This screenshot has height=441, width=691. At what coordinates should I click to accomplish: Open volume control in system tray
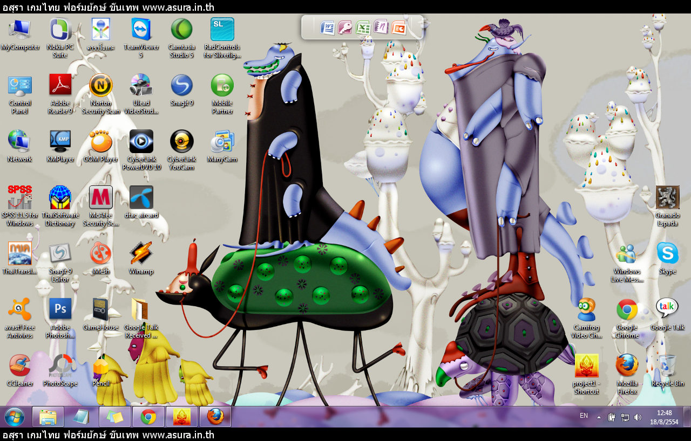[x=638, y=417]
